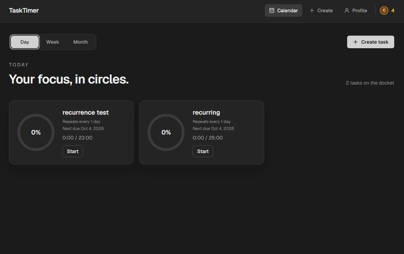Screen dimensions: 404x254
Task: Click plus icon in Create task button
Action: pos(355,42)
